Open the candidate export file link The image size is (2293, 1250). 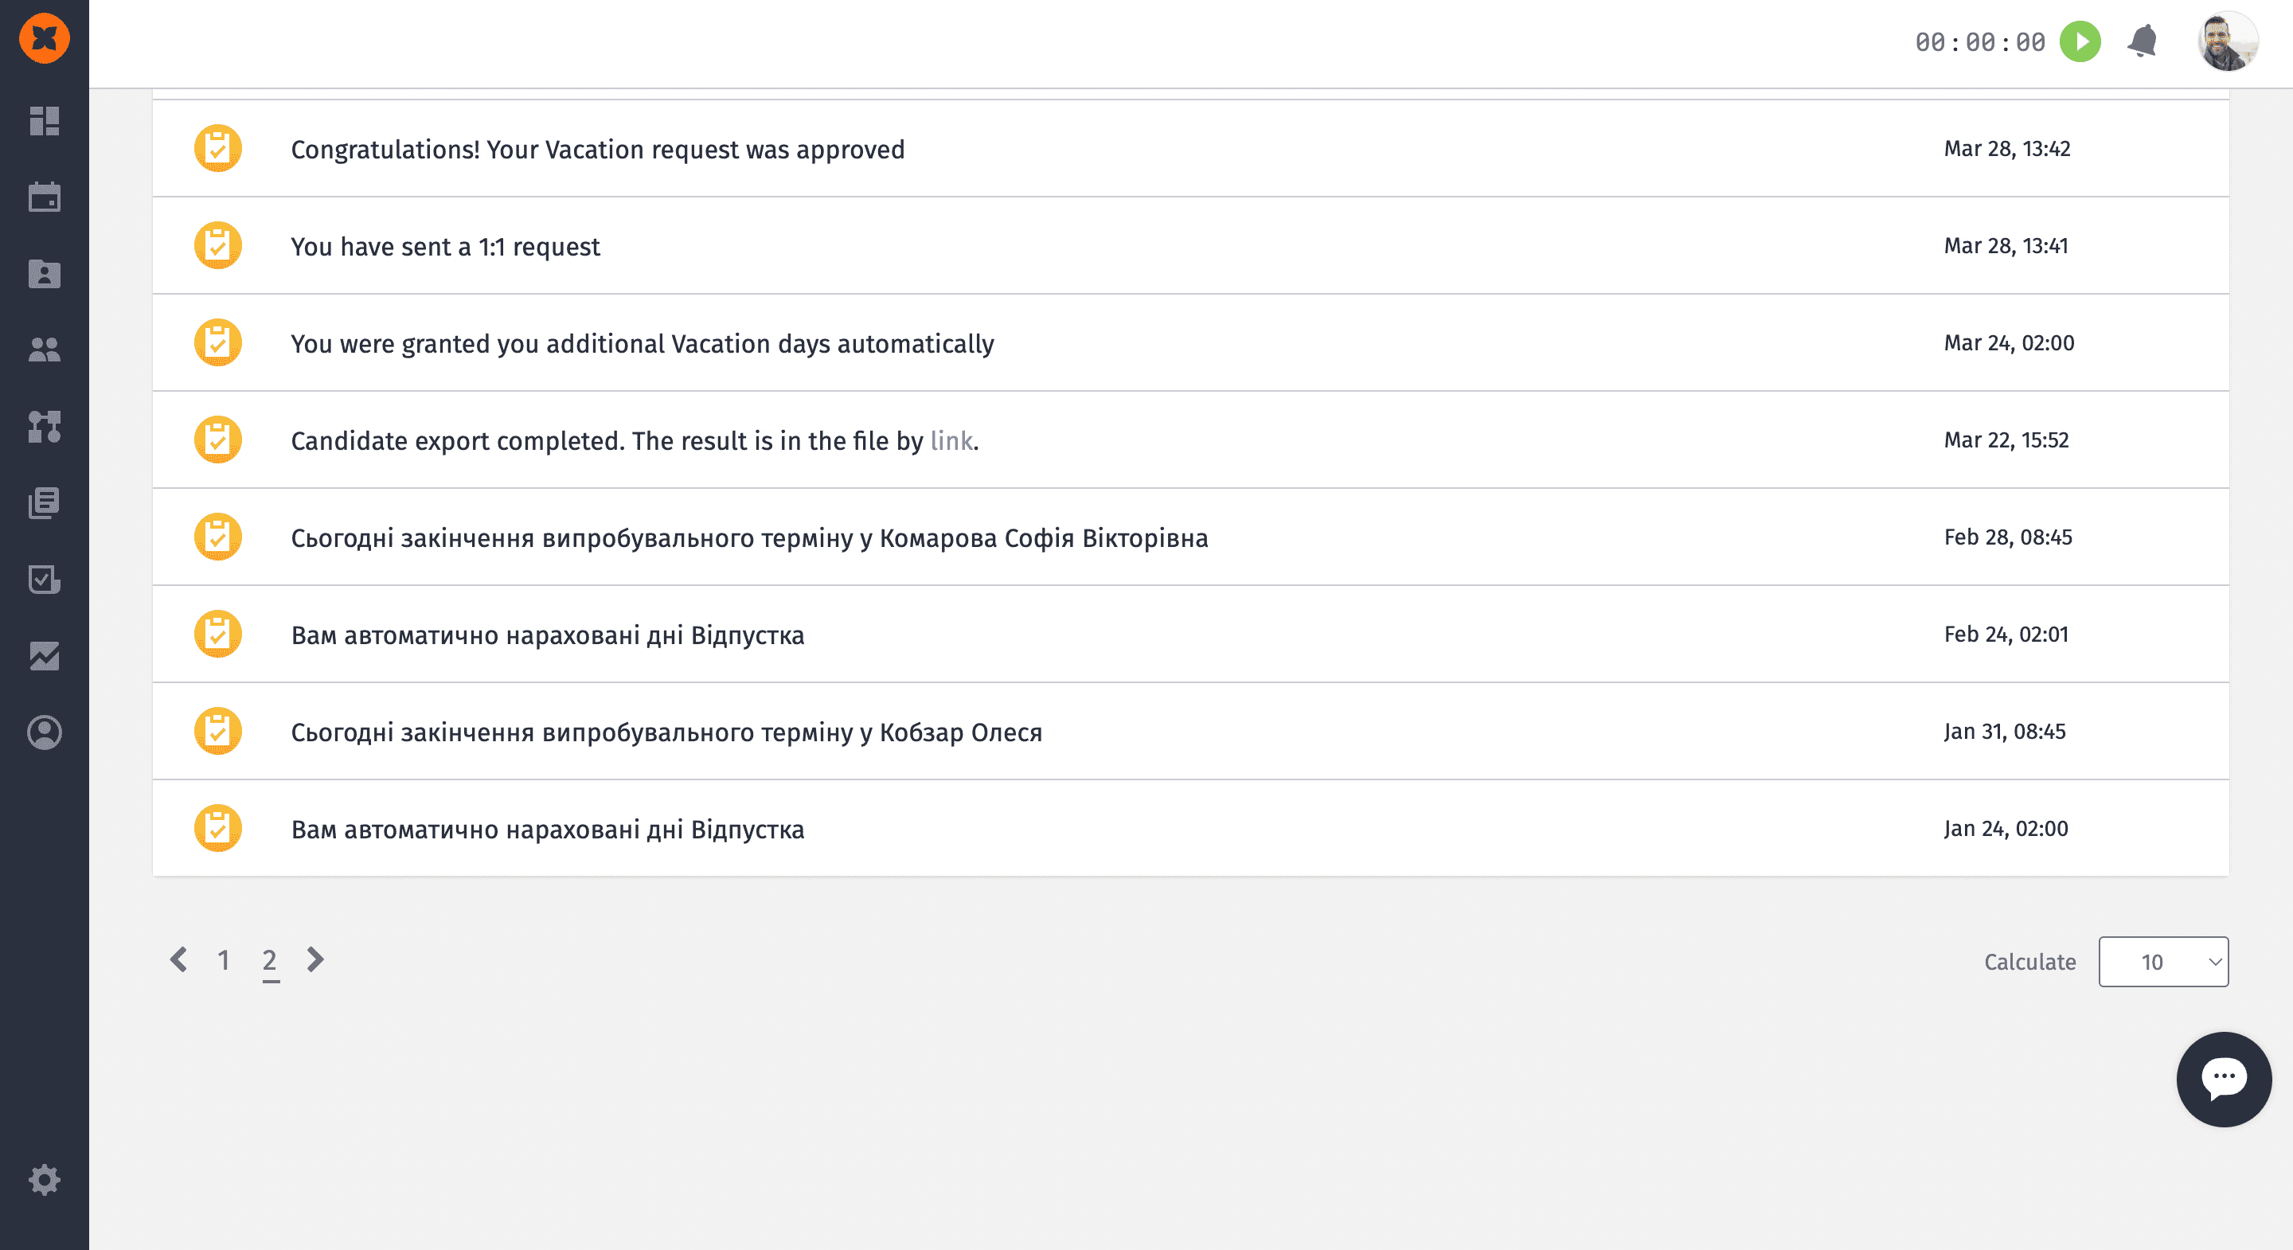pos(951,441)
